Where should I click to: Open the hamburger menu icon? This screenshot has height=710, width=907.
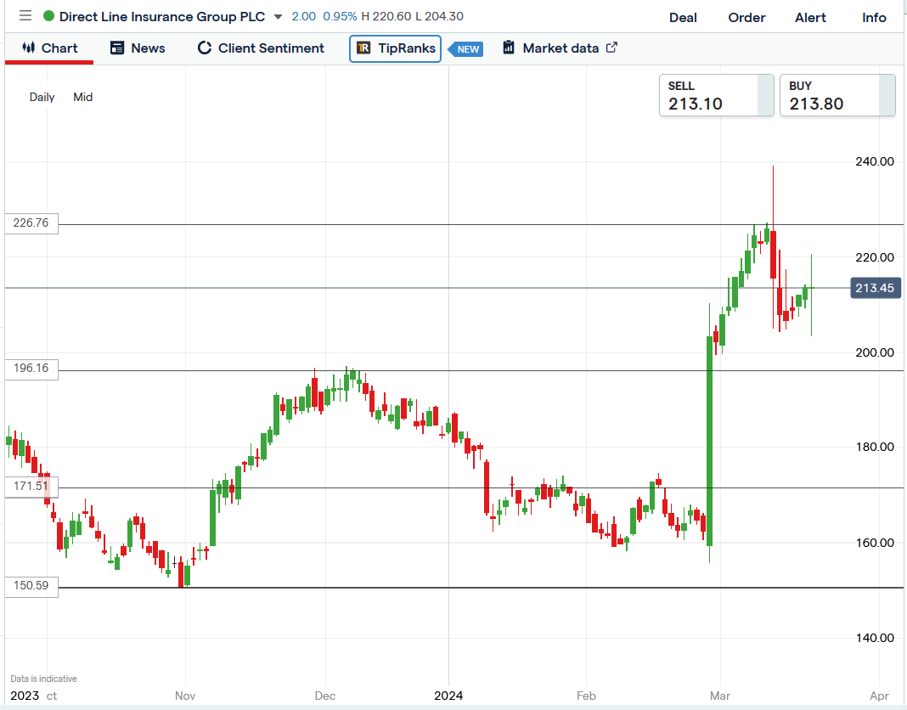[x=25, y=15]
